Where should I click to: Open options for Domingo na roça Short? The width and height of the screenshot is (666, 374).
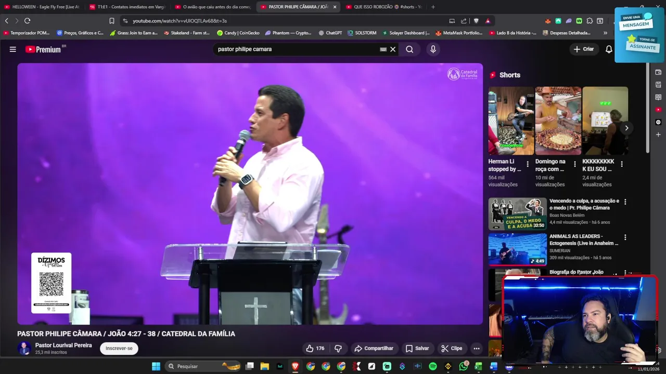point(575,164)
